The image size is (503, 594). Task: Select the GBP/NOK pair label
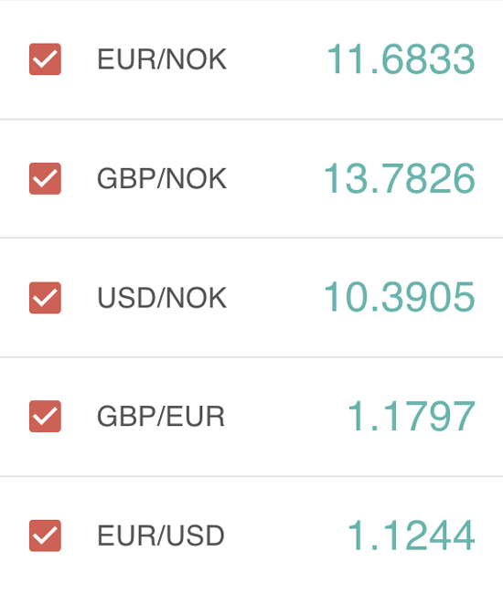pos(162,178)
